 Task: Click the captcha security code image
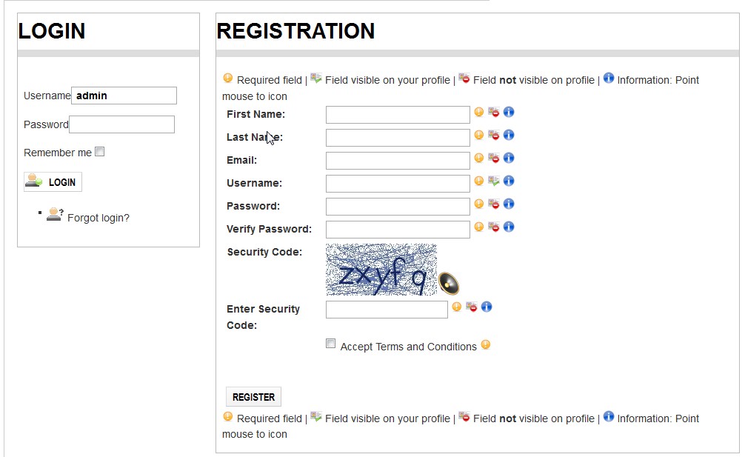[381, 270]
